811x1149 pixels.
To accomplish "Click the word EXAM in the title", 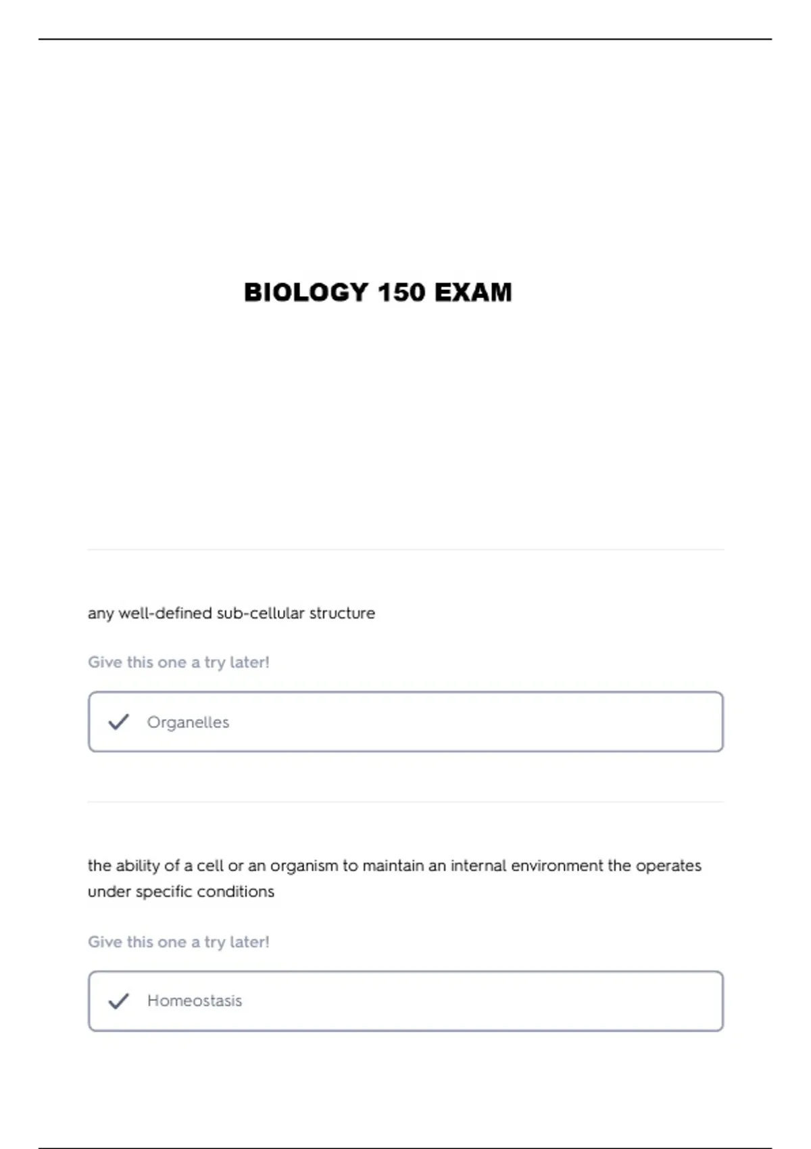I will [x=473, y=293].
